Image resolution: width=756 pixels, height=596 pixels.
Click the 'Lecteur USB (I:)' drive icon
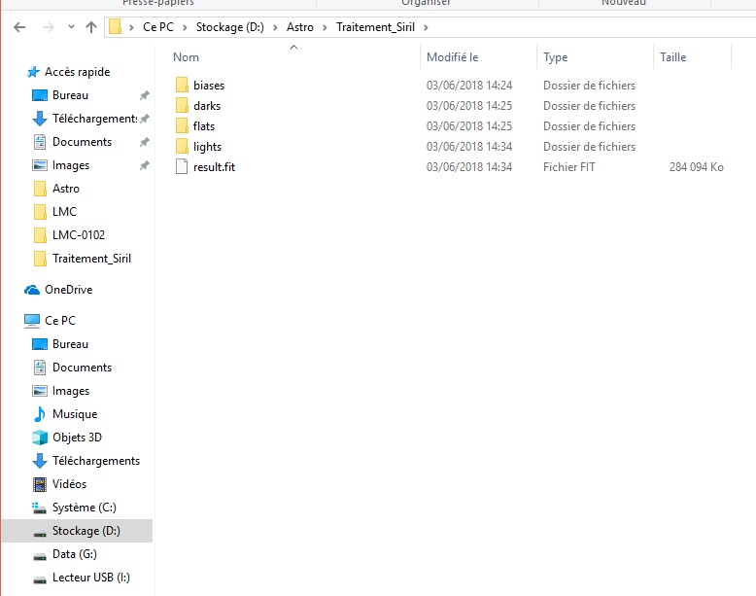[40, 579]
